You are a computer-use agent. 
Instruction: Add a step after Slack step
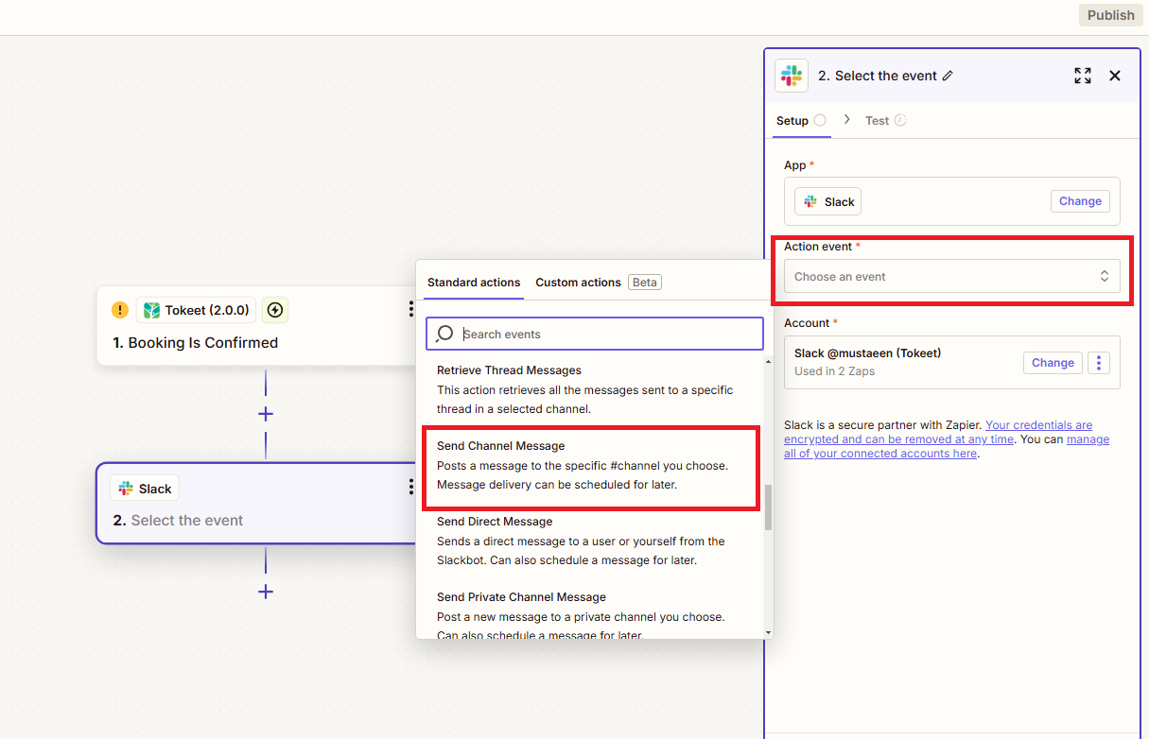[266, 592]
